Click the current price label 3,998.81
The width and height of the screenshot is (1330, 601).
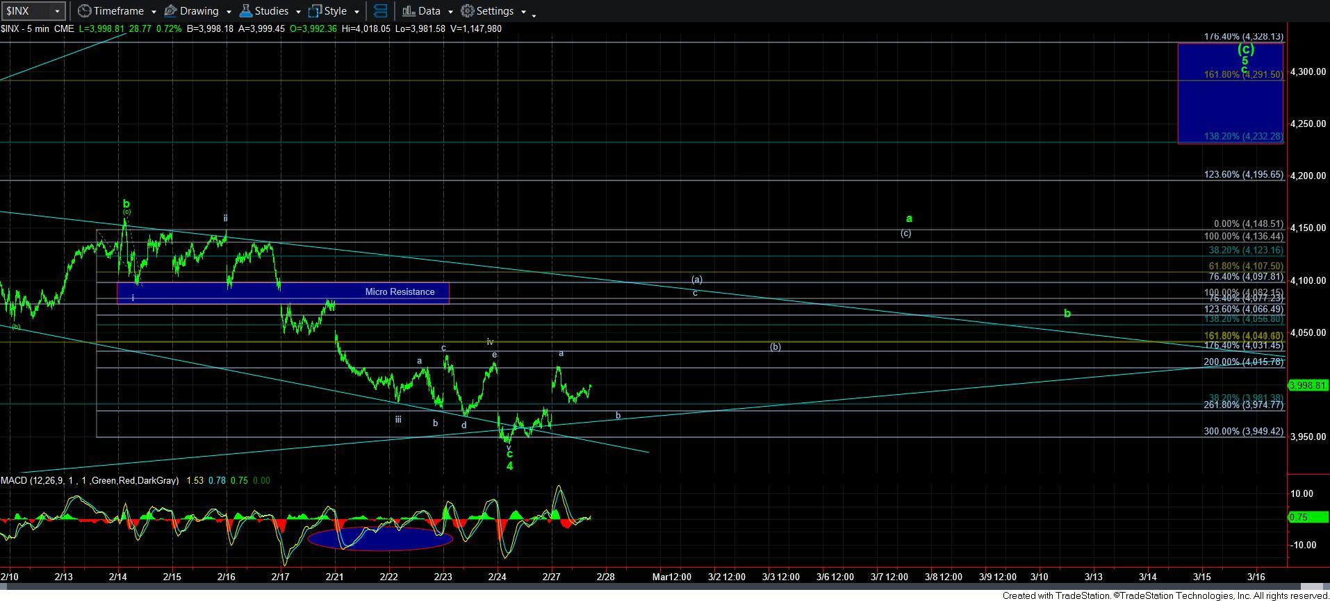coord(1307,385)
